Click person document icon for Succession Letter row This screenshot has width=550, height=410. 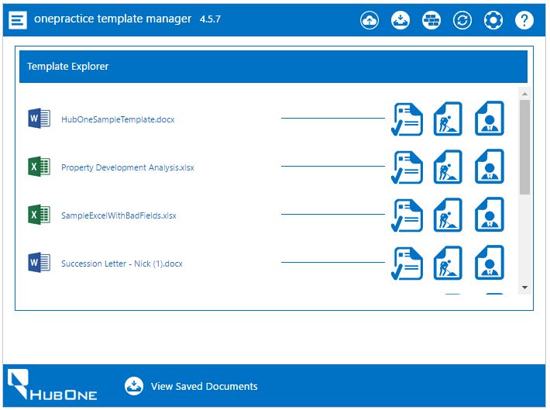coord(490,263)
